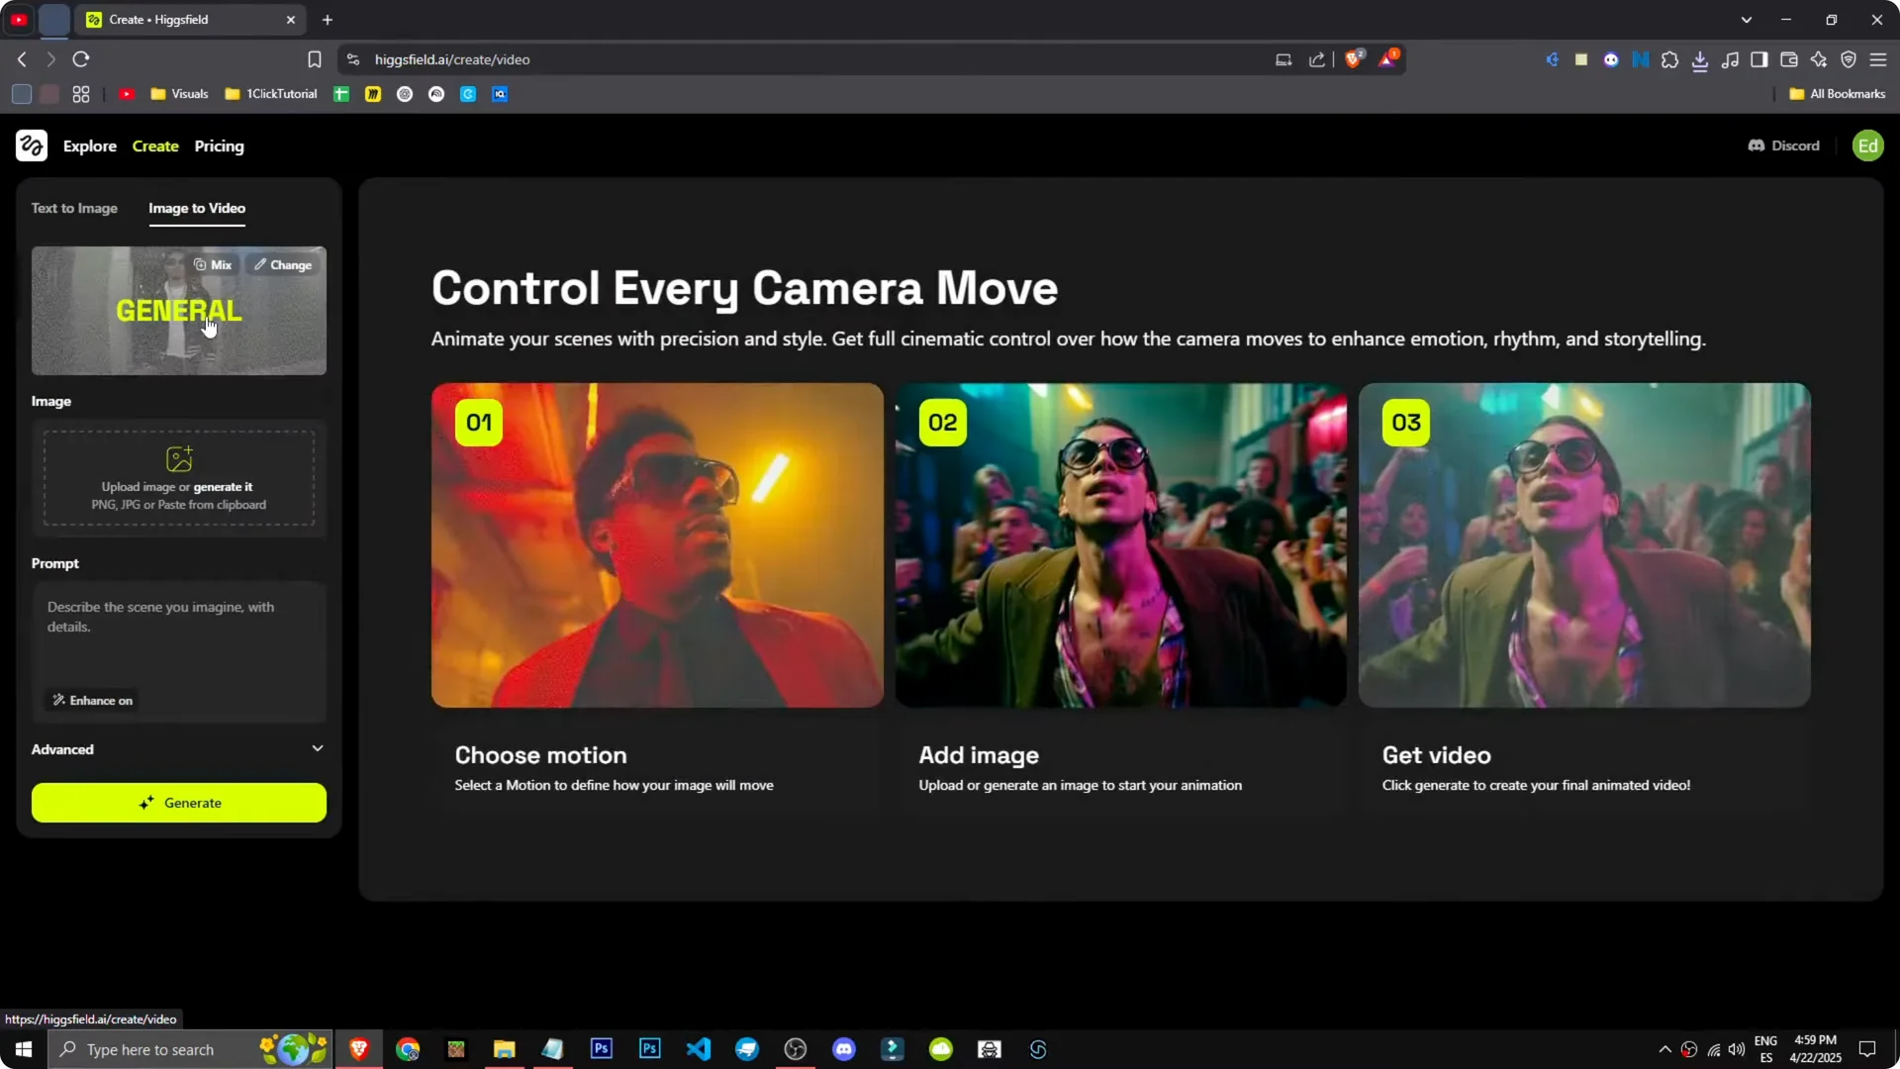Toggle the Enhance on option
This screenshot has height=1069, width=1900.
tap(91, 700)
